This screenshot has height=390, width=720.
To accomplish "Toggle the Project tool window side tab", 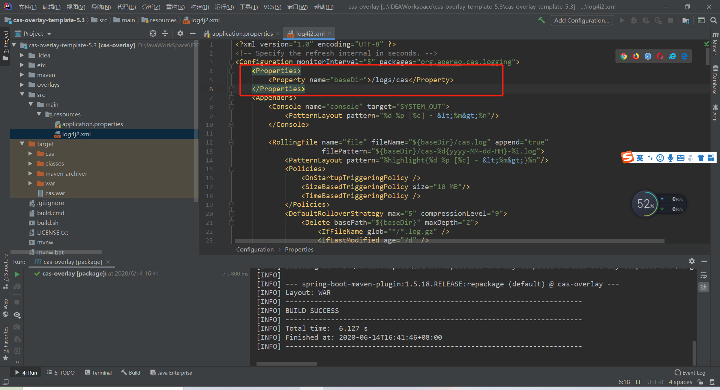I will (5, 45).
